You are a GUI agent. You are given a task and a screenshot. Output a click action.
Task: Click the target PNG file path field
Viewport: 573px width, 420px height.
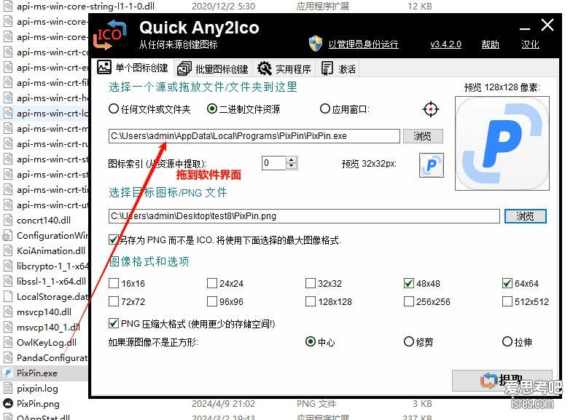point(304,216)
